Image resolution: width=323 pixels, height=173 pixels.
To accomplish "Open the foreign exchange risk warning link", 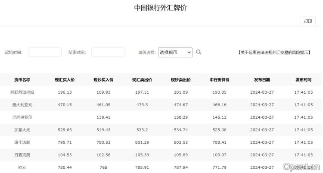I will click(x=274, y=52).
